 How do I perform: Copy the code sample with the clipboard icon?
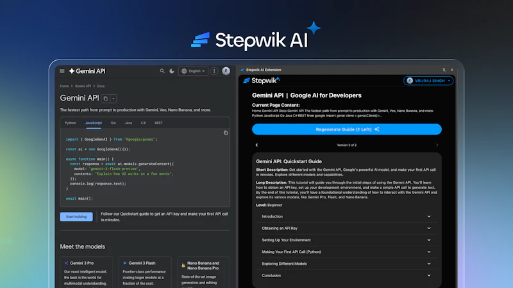coord(226,133)
